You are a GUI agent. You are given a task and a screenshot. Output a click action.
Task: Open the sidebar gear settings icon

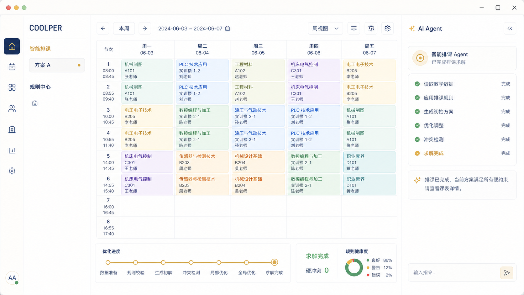coord(12,171)
